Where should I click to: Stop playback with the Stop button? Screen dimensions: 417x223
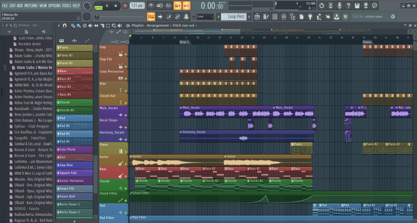pyautogui.click(x=116, y=6)
